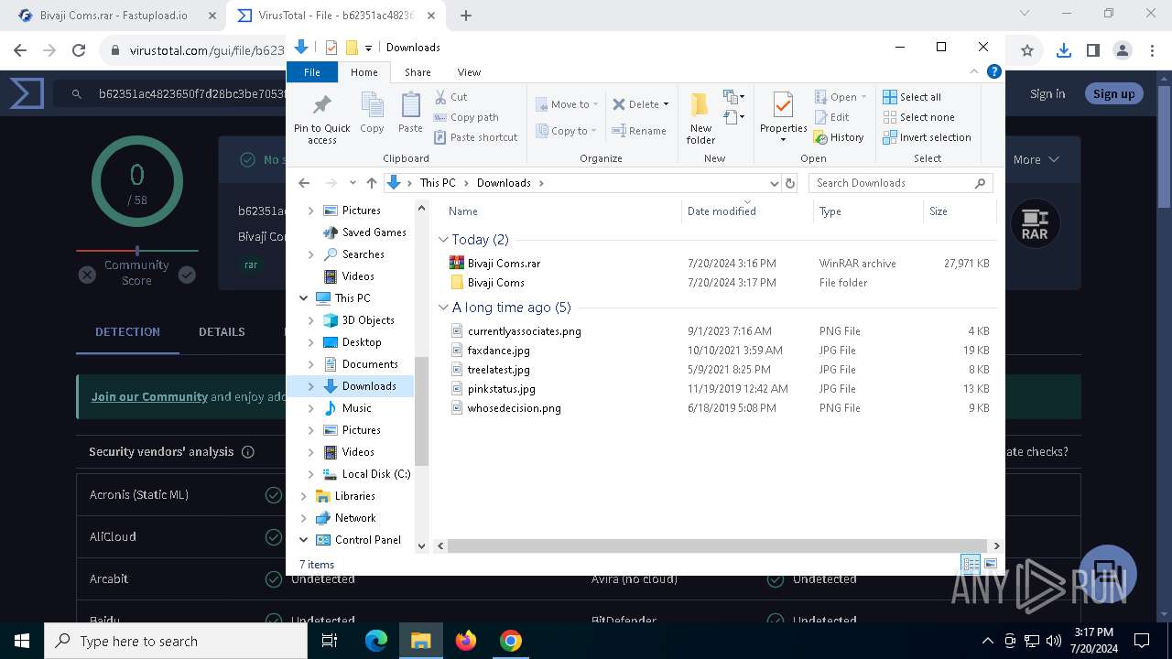Click Up one level arrow
The image size is (1172, 659).
[x=371, y=183]
